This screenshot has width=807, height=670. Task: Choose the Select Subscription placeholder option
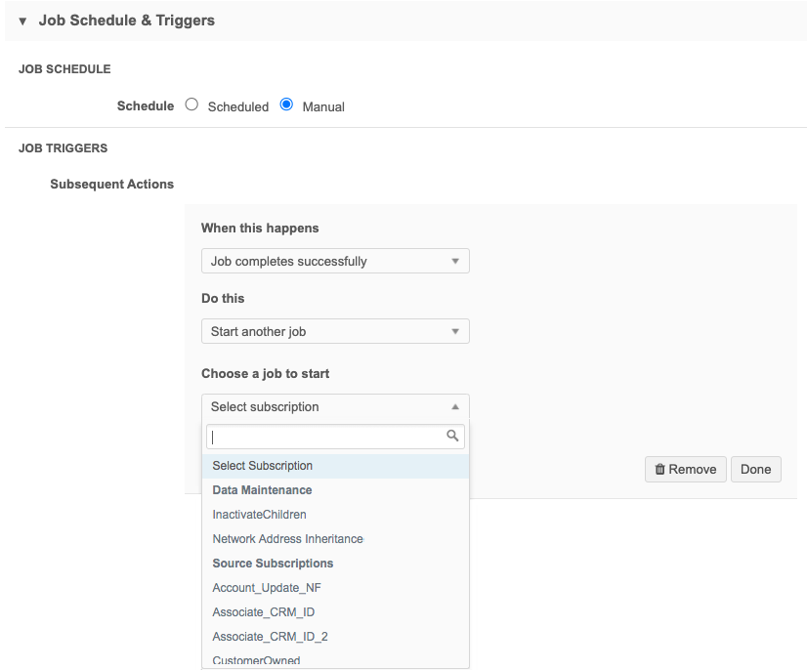262,466
